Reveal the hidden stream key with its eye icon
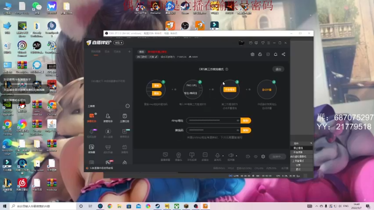The height and width of the screenshot is (210, 374). [x=238, y=130]
